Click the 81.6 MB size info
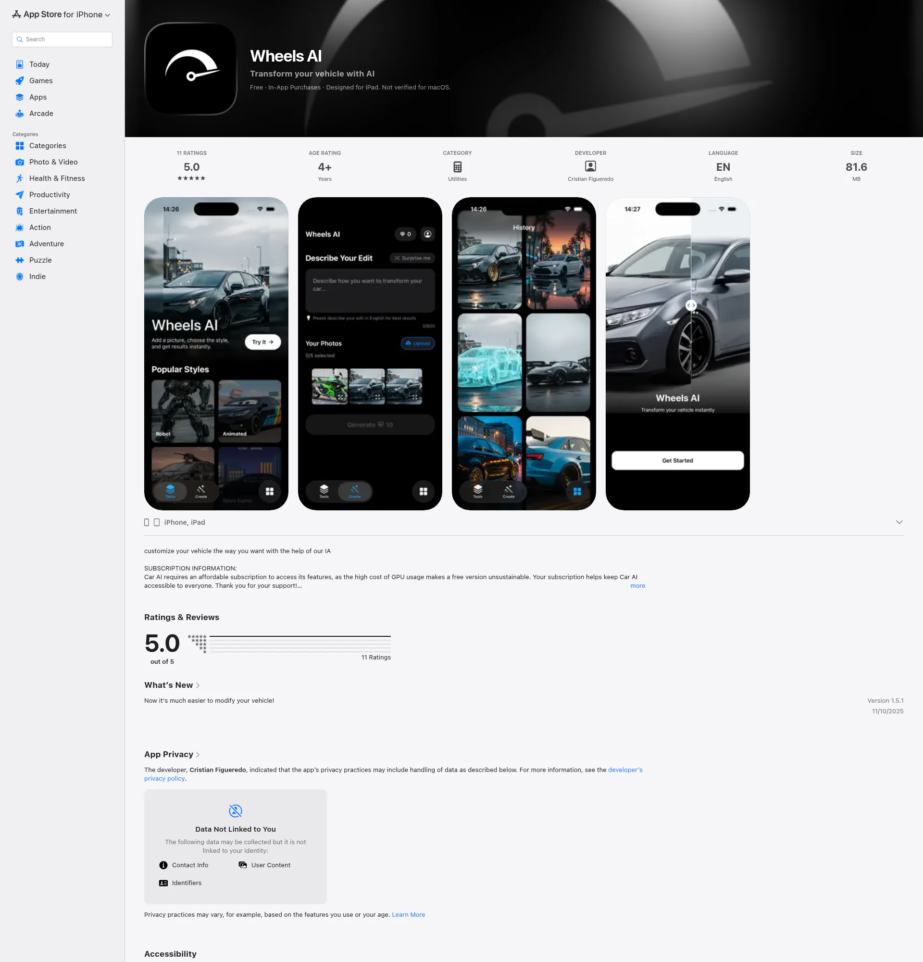The width and height of the screenshot is (923, 962). (856, 166)
